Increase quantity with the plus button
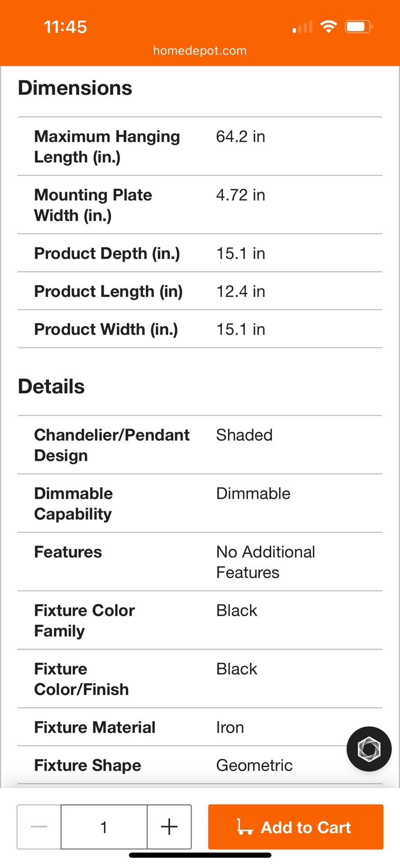The height and width of the screenshot is (866, 400). [169, 827]
